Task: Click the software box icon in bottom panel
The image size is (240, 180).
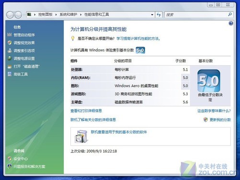Action: tap(81, 137)
